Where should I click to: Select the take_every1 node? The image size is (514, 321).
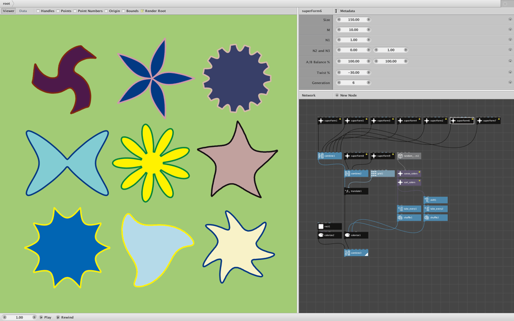click(x=409, y=209)
